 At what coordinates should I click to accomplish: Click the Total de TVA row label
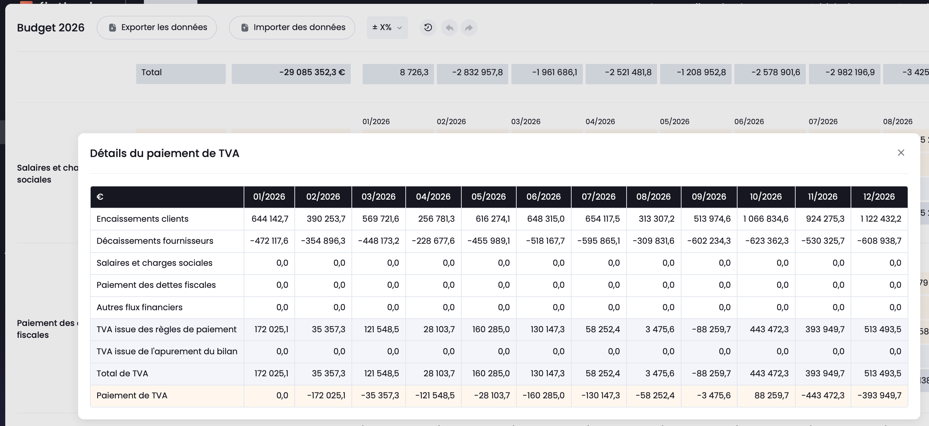click(122, 374)
